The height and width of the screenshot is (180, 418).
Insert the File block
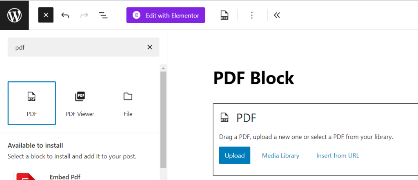128,103
